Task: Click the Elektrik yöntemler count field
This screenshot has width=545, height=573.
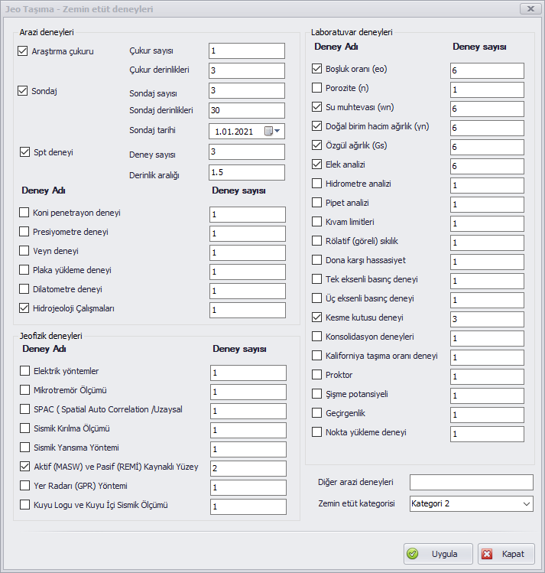Action: [x=248, y=373]
